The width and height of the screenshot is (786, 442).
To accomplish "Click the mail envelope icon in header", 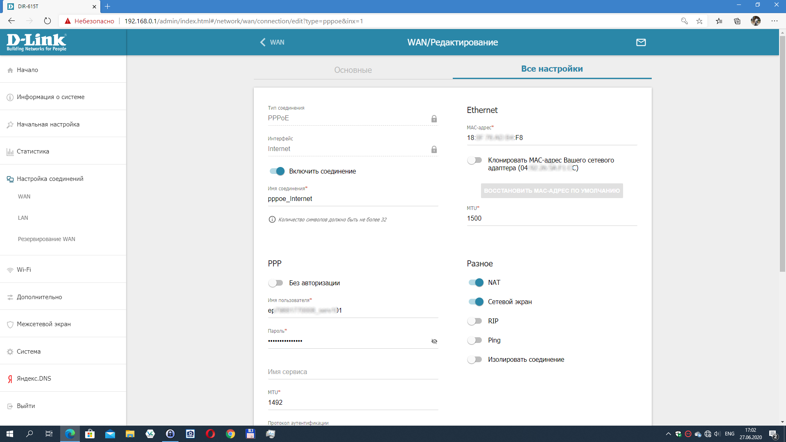I will [x=641, y=42].
